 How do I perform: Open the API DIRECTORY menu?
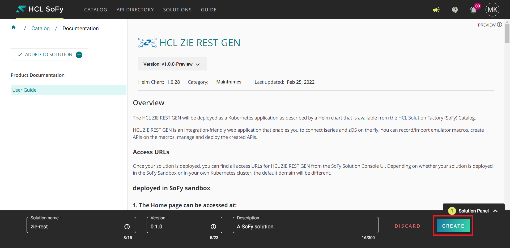point(135,10)
